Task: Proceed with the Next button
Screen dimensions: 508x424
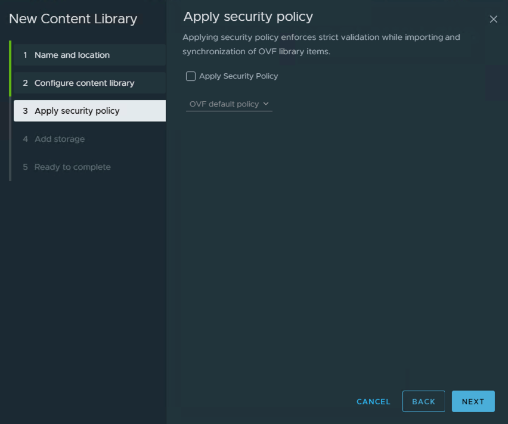Action: pos(473,401)
